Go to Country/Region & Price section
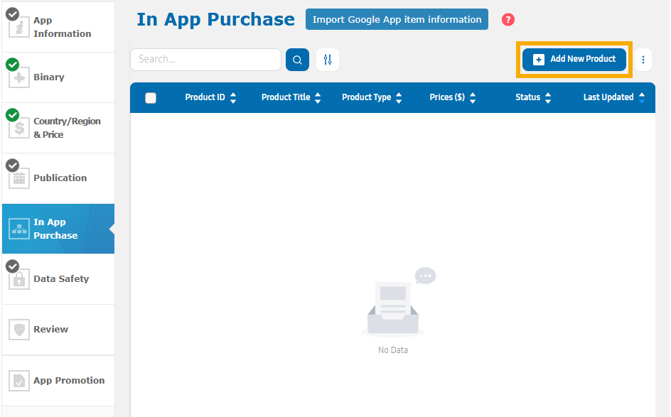Viewport: 671px width, 417px height. pos(66,128)
